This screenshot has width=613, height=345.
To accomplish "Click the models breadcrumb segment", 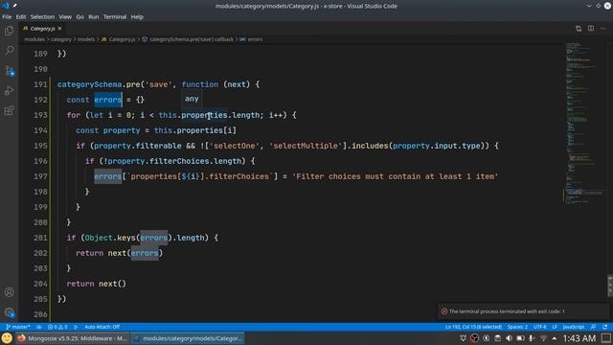I will pos(85,39).
